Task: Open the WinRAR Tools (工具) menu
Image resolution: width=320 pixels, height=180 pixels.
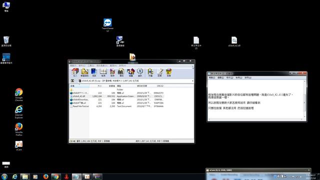Action: click(x=91, y=65)
